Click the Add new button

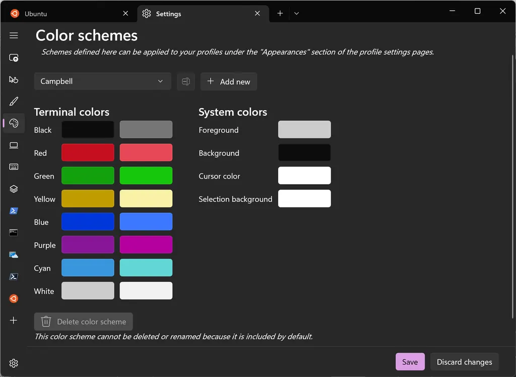(229, 82)
